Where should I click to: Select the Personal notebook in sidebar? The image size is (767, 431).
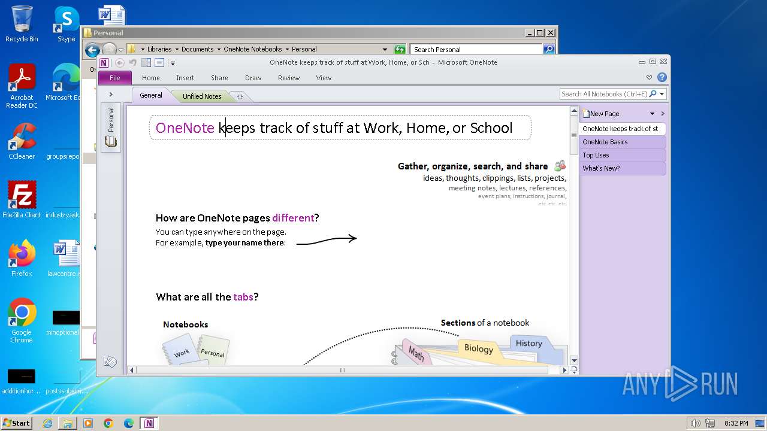click(x=111, y=127)
